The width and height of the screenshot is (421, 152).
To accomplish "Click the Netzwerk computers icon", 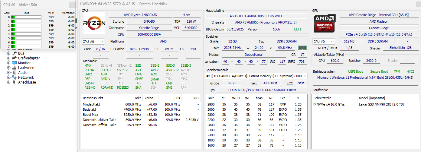I will 14,77.
